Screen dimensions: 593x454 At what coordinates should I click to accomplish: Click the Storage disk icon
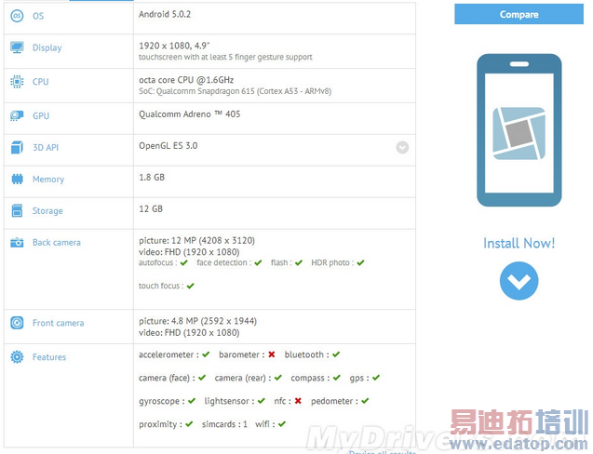pyautogui.click(x=17, y=210)
